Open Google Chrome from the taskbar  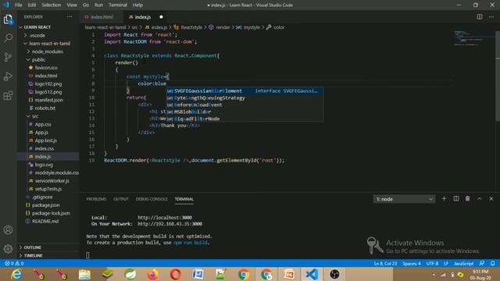click(244, 274)
